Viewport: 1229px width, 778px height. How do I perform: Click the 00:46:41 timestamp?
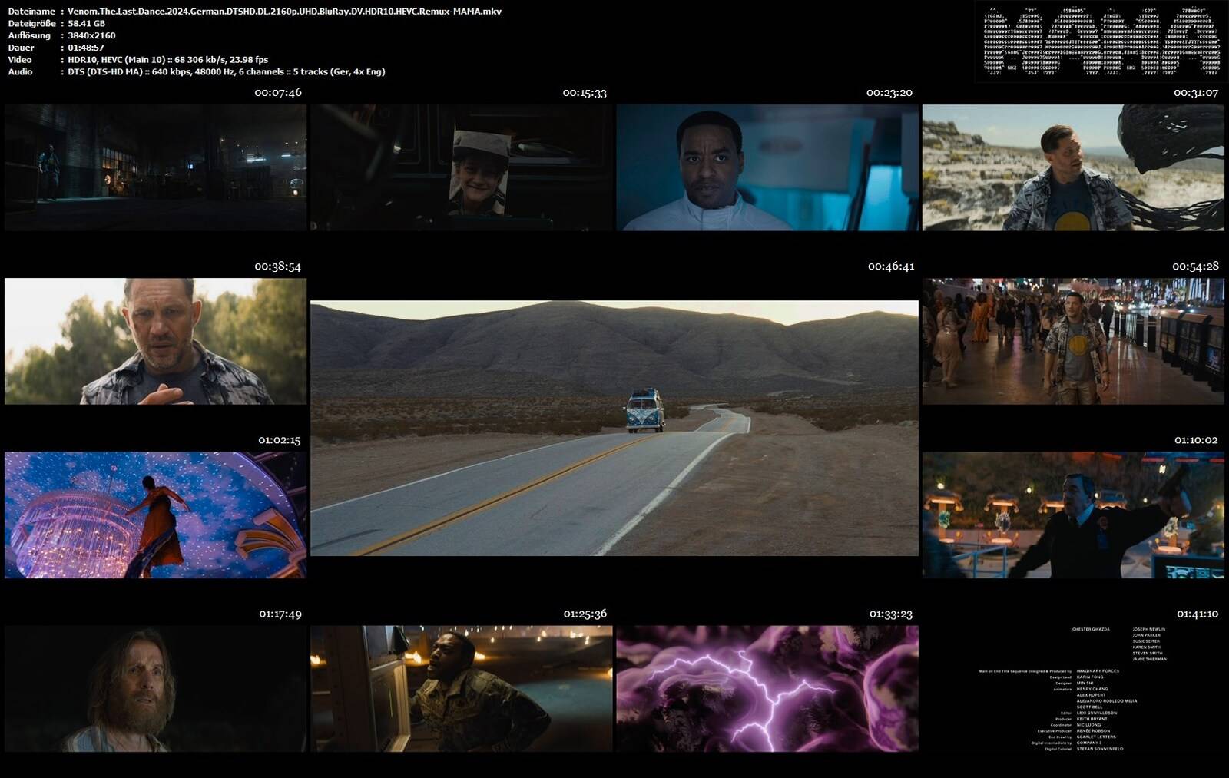[x=891, y=267]
